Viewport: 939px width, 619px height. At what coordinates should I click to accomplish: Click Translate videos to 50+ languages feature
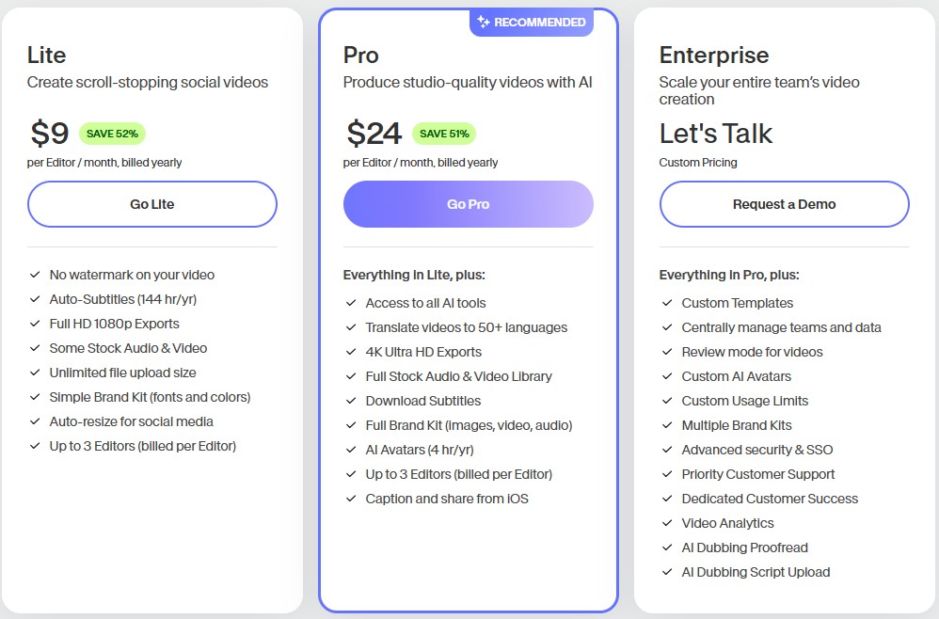coord(467,327)
